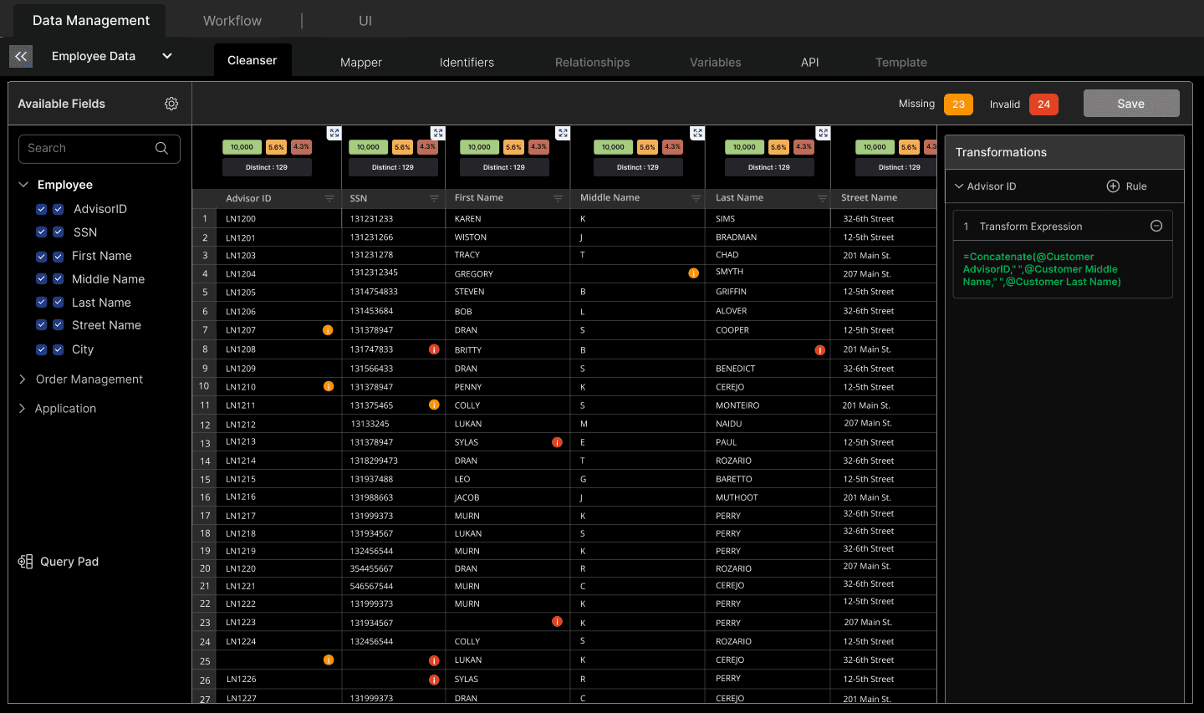Expand the SSN column stats
The height and width of the screenshot is (713, 1204).
click(x=438, y=133)
